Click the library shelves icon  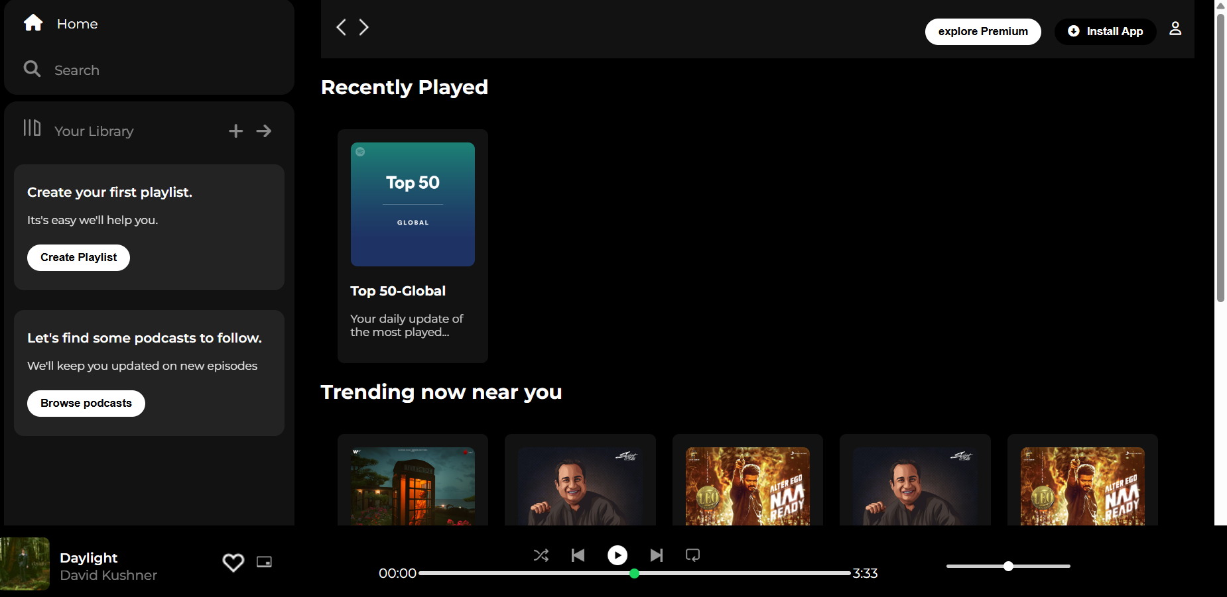pos(32,128)
